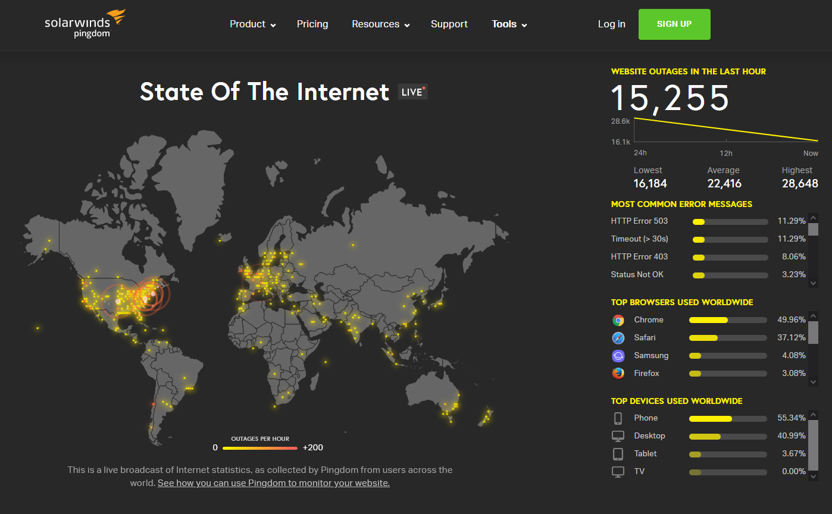Viewport: 832px width, 514px height.
Task: Click the Desktop device icon
Action: [x=618, y=436]
